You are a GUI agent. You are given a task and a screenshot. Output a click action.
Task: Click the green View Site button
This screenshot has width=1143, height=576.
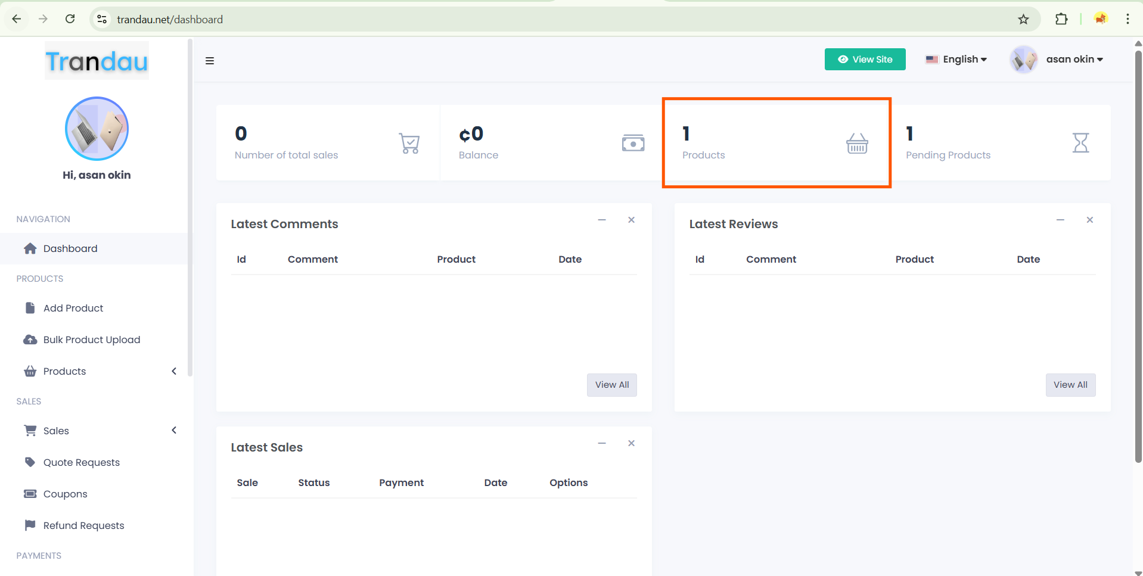[865, 60]
